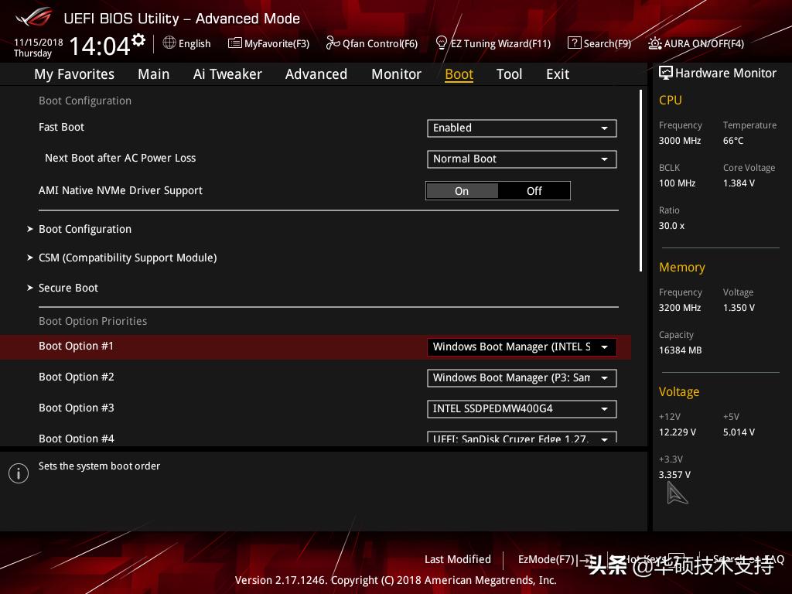Open Qfan Control fan icon
The width and height of the screenshot is (792, 594).
pos(333,43)
